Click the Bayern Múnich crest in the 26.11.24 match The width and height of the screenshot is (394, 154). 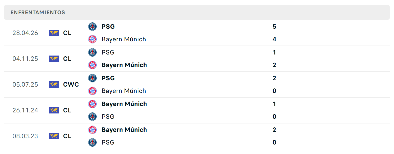[92, 104]
